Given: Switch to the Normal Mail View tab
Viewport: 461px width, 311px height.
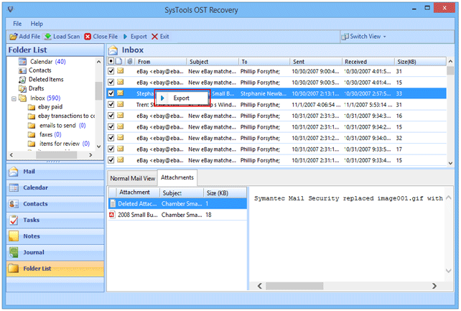Looking at the screenshot, I should click(x=132, y=178).
